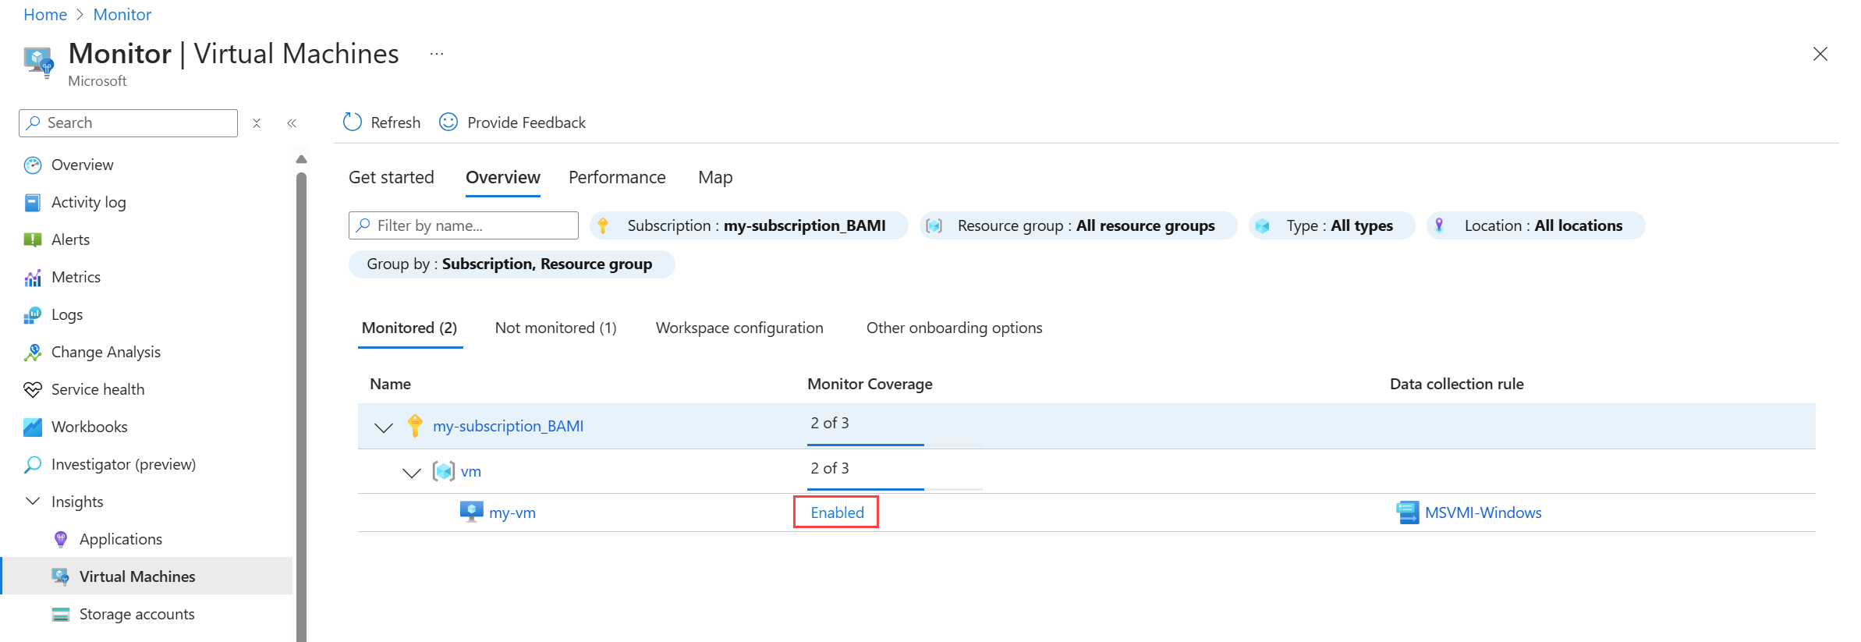
Task: Click the Refresh button label
Action: [x=395, y=122]
